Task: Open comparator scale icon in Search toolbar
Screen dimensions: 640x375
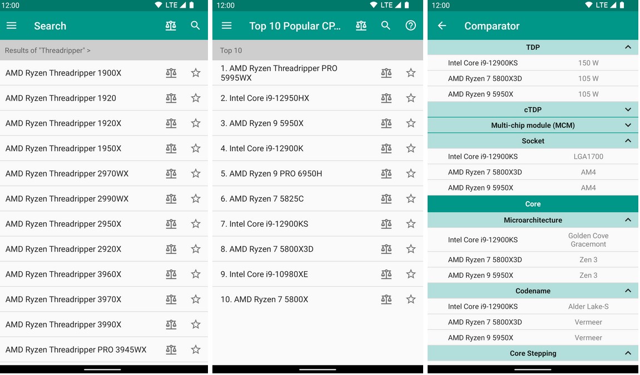Action: 171,26
